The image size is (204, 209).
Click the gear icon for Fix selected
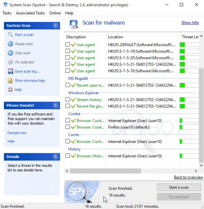point(10,62)
